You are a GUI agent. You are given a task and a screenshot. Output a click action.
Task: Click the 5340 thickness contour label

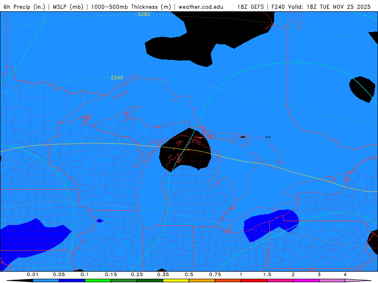117,77
